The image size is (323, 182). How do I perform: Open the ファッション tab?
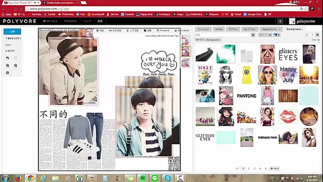click(x=203, y=29)
